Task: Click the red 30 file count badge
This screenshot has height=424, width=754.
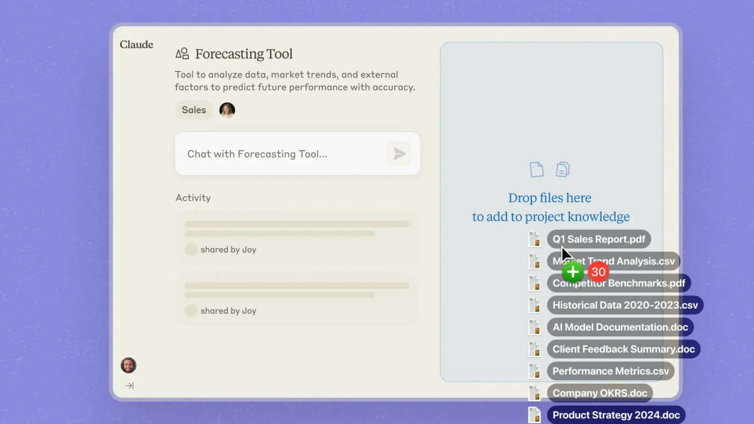Action: click(x=598, y=272)
